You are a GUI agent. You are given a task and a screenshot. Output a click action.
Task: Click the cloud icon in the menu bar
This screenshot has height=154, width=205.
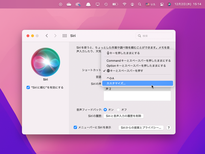(69, 4)
